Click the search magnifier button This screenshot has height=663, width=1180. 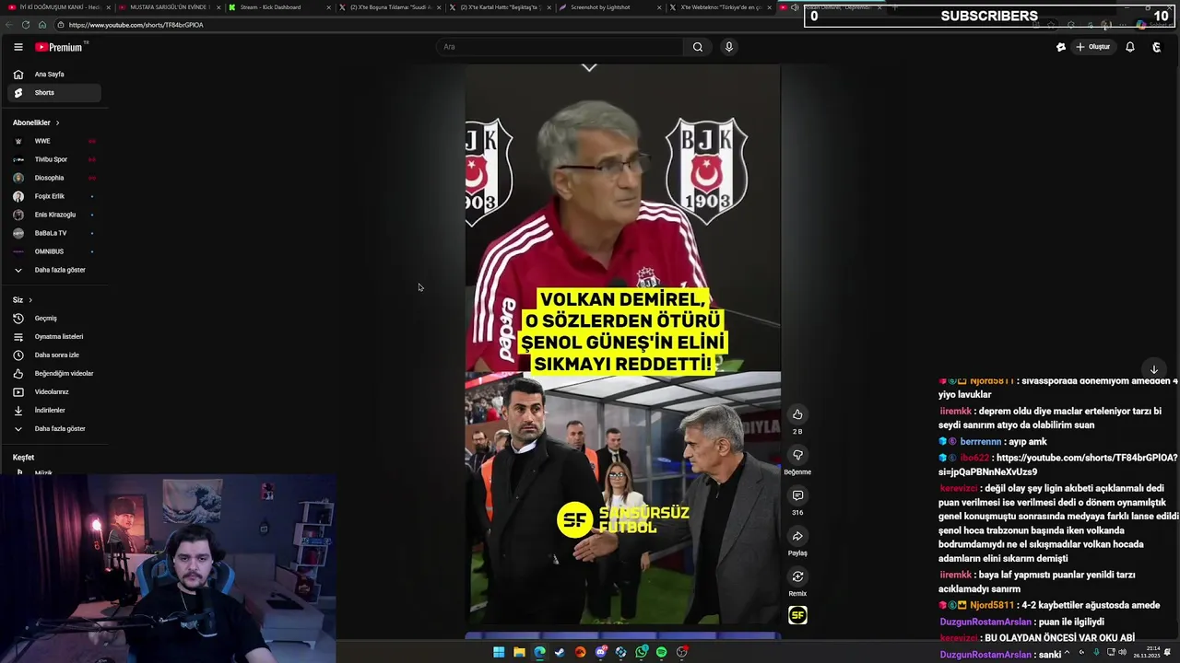tap(698, 47)
